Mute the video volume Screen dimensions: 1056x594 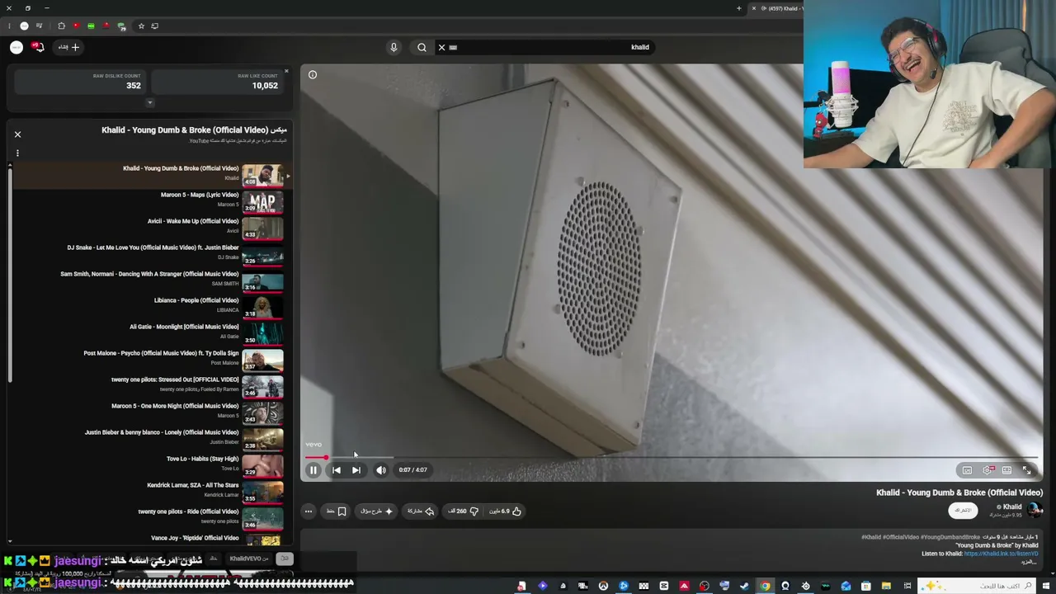click(x=381, y=470)
